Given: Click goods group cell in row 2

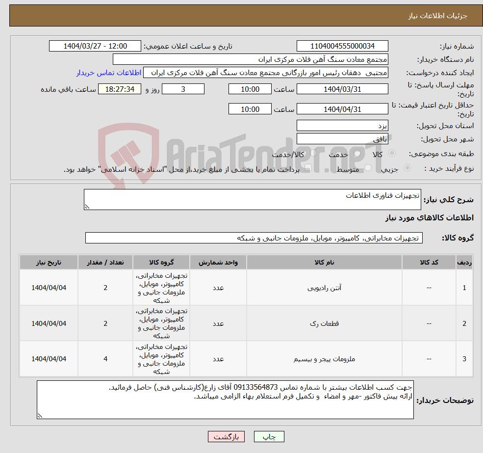Looking at the screenshot, I should pyautogui.click(x=161, y=323).
